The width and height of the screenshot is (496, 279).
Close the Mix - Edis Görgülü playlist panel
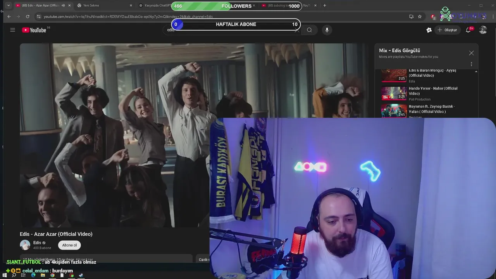tap(471, 53)
